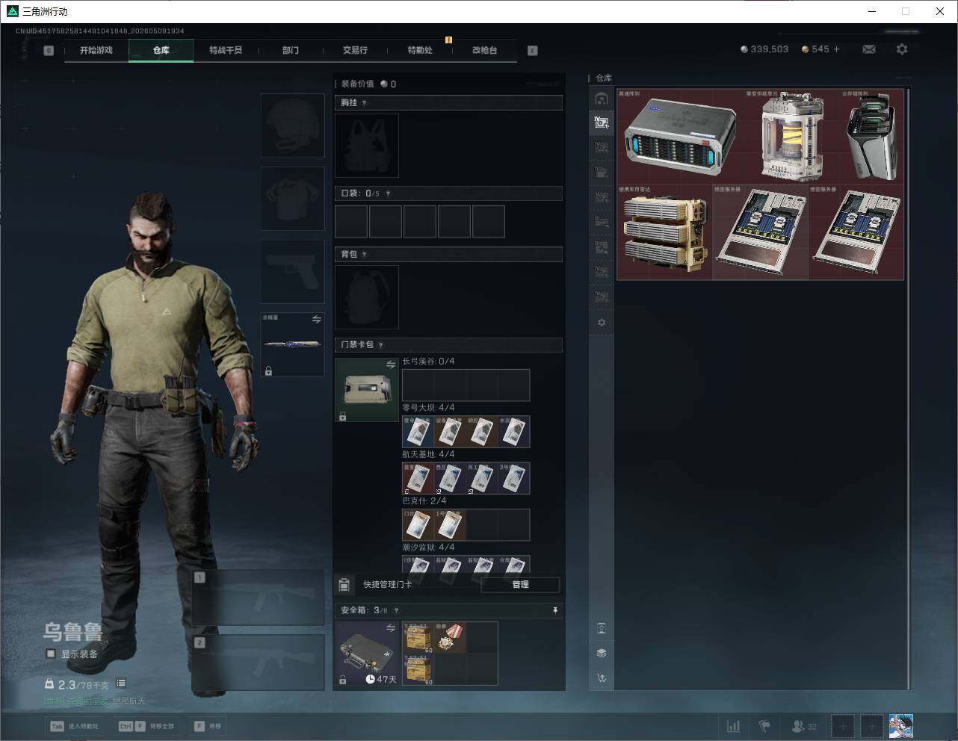Swap the safe box container

point(390,628)
